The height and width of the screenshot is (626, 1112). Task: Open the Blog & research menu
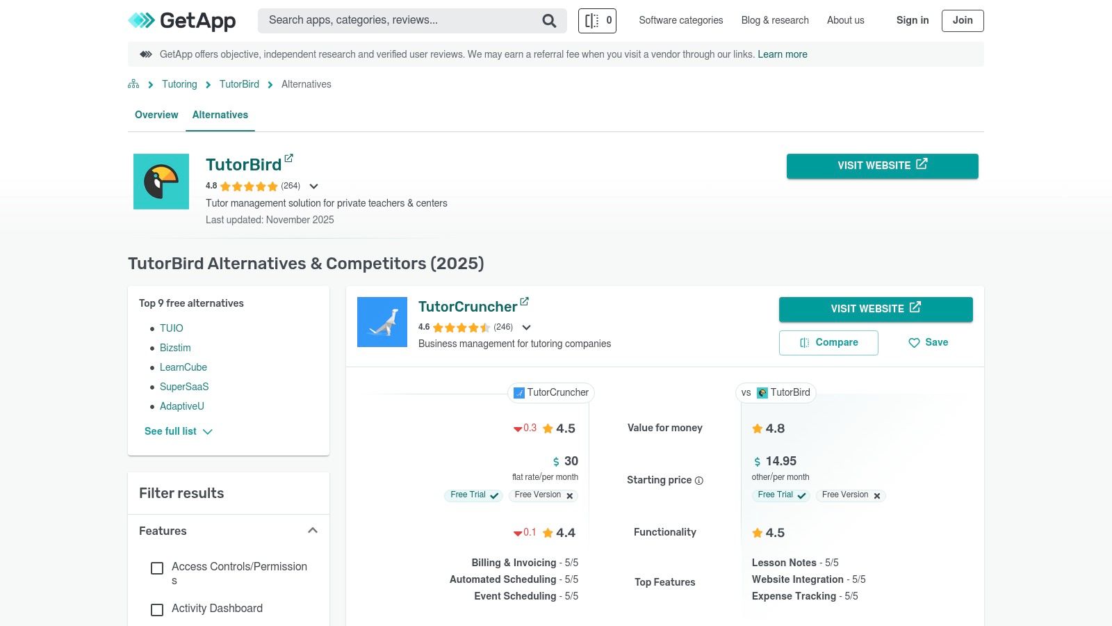pos(774,20)
